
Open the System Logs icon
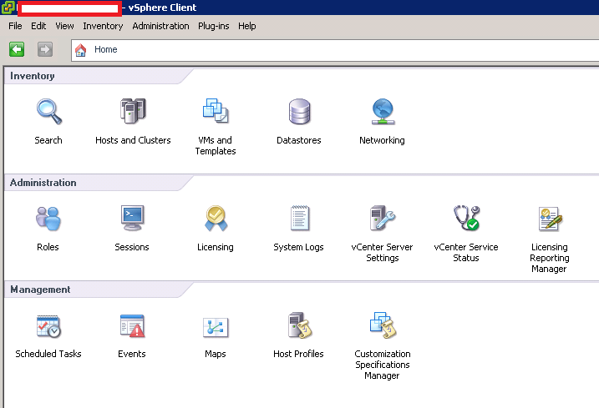pyautogui.click(x=299, y=218)
